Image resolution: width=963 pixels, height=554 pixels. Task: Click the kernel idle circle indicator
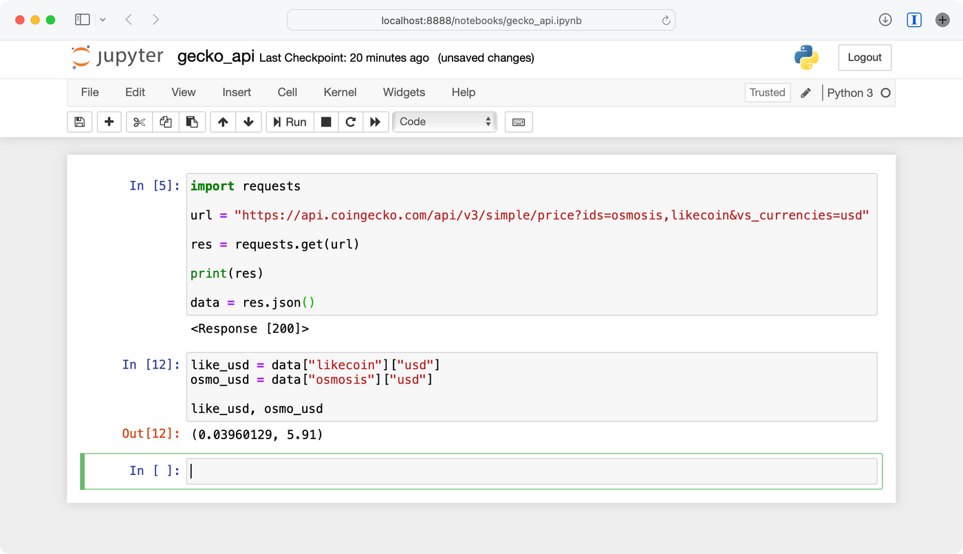tap(886, 93)
